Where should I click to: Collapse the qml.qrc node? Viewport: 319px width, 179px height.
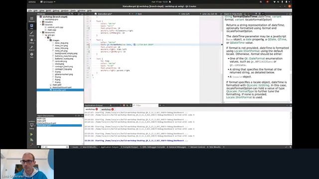click(43, 35)
